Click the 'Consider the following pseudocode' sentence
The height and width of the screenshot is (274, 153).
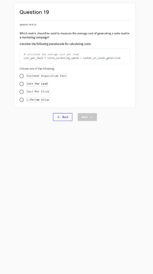pyautogui.click(x=55, y=44)
